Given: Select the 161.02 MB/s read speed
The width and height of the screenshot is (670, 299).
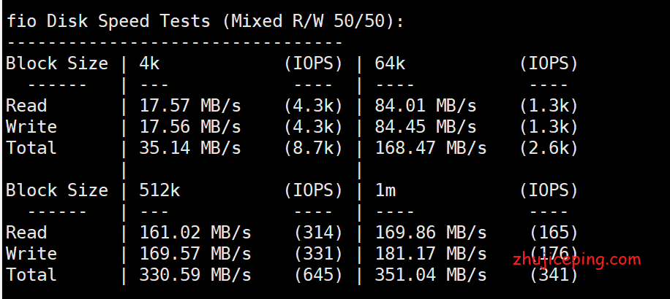Looking at the screenshot, I should (x=195, y=233).
